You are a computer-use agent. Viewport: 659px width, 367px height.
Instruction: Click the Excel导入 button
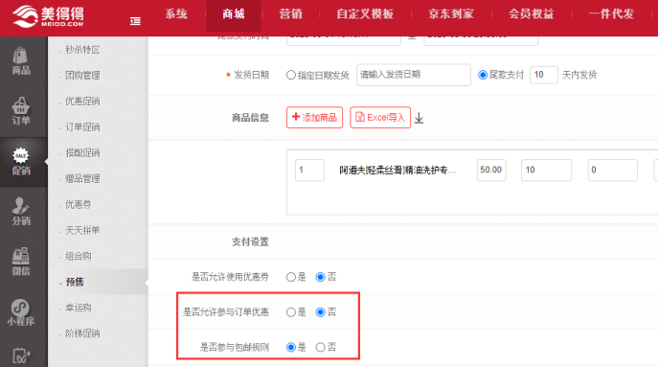coord(380,117)
